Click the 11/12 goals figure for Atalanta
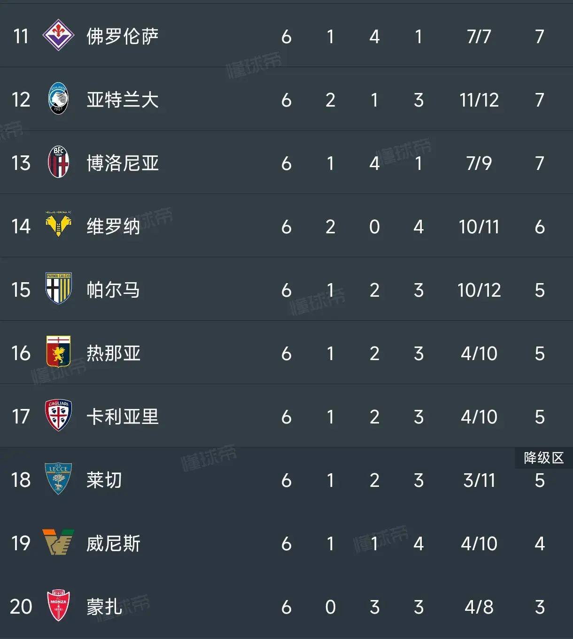Screen dimensions: 573x639 click(479, 100)
